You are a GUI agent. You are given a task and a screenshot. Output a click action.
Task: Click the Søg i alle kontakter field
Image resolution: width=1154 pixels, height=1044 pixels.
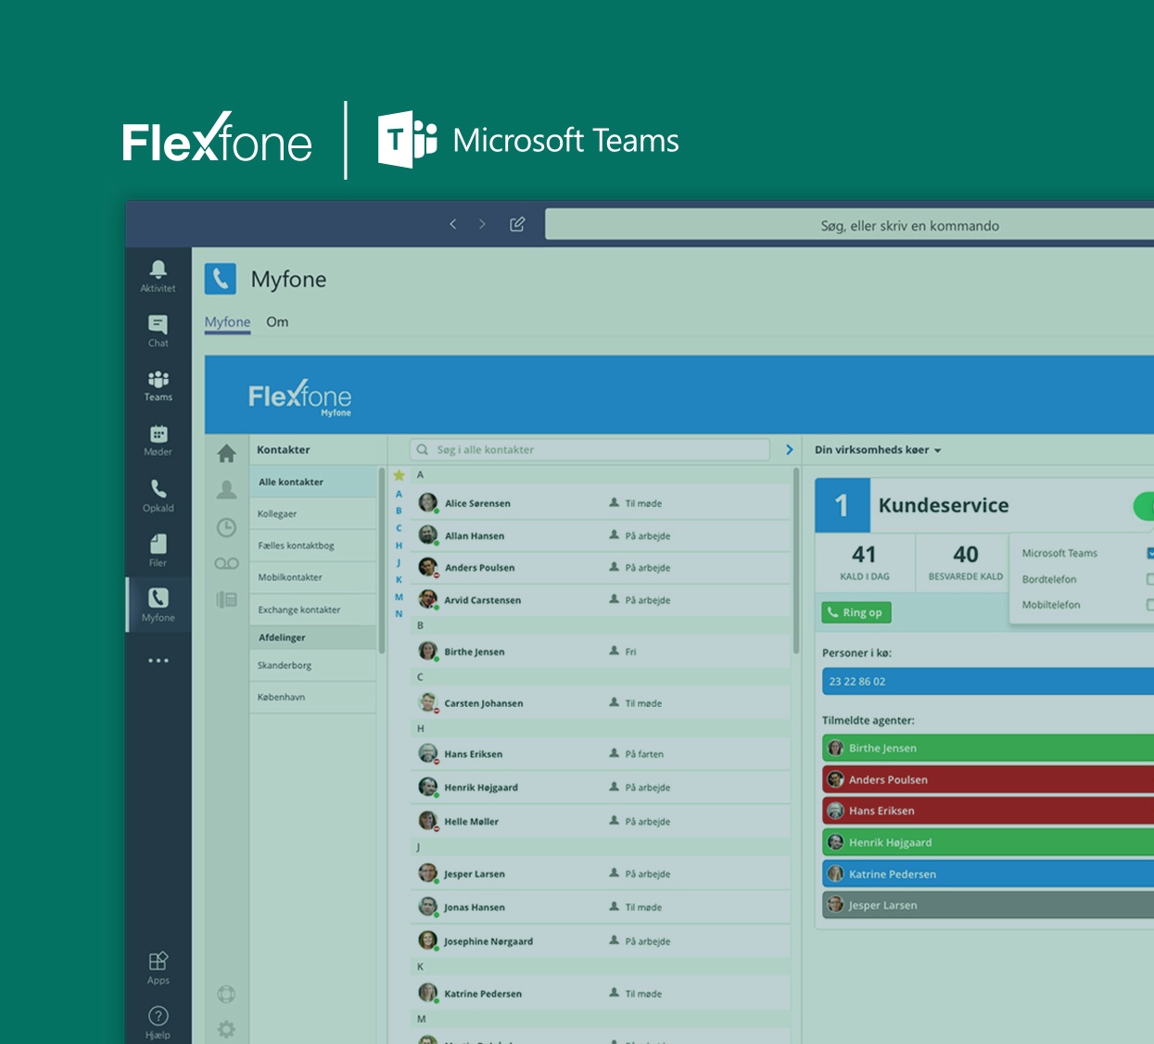click(590, 449)
